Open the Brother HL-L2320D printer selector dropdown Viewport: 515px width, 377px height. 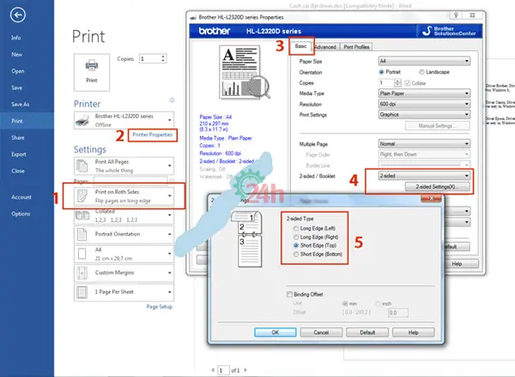(x=124, y=120)
